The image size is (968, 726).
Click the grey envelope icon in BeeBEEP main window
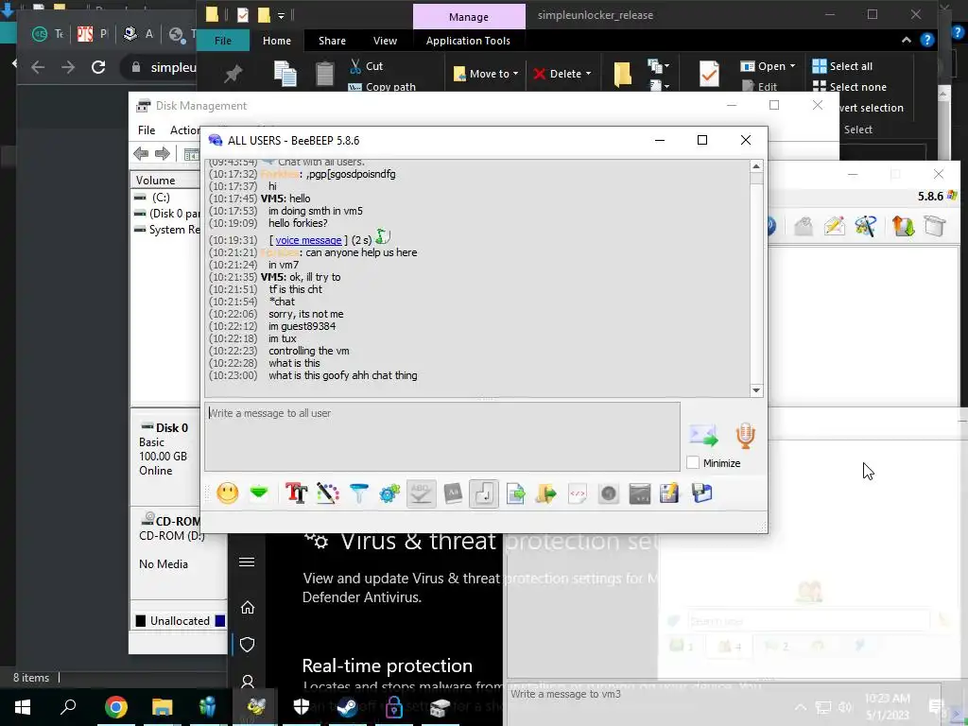[x=804, y=226]
